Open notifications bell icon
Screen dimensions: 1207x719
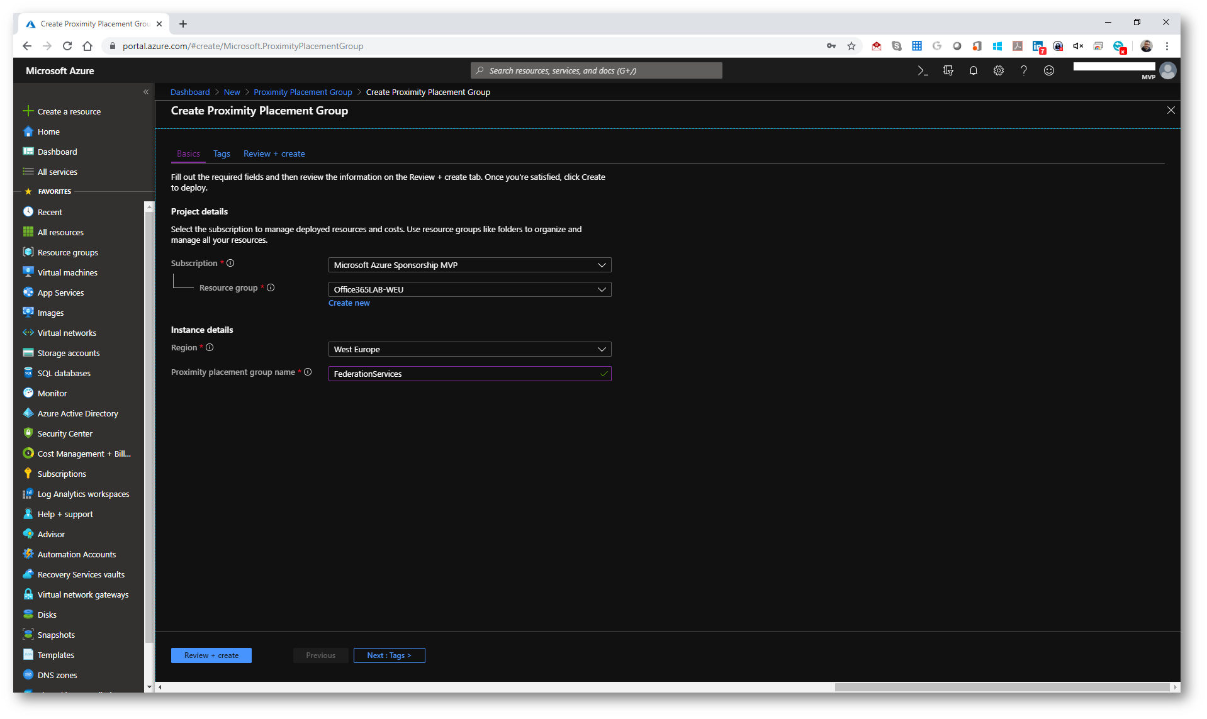pyautogui.click(x=974, y=70)
